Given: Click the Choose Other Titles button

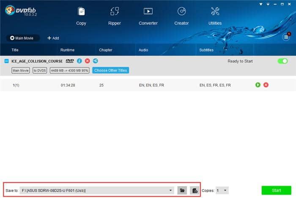Looking at the screenshot, I should coord(111,70).
